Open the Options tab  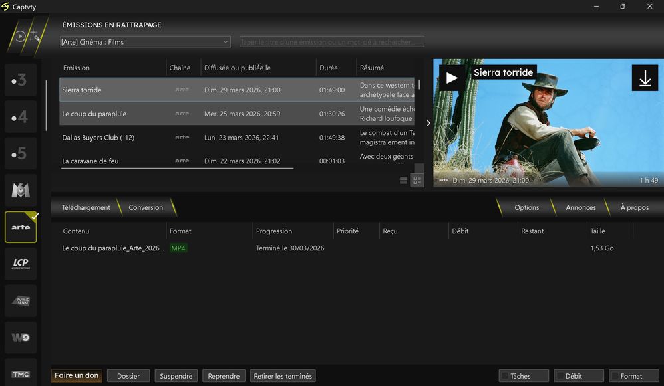click(x=527, y=207)
